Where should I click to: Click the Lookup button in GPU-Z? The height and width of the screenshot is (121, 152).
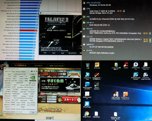33,74
